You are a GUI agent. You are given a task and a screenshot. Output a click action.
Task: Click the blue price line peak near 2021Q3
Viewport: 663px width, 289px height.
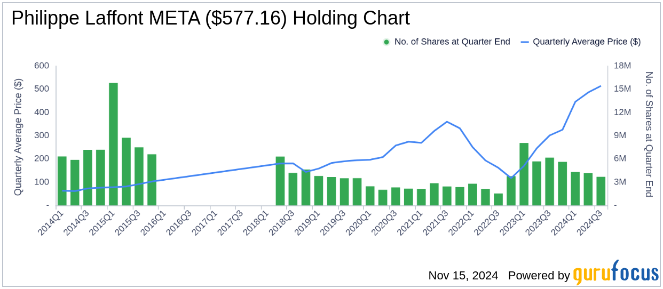click(447, 122)
